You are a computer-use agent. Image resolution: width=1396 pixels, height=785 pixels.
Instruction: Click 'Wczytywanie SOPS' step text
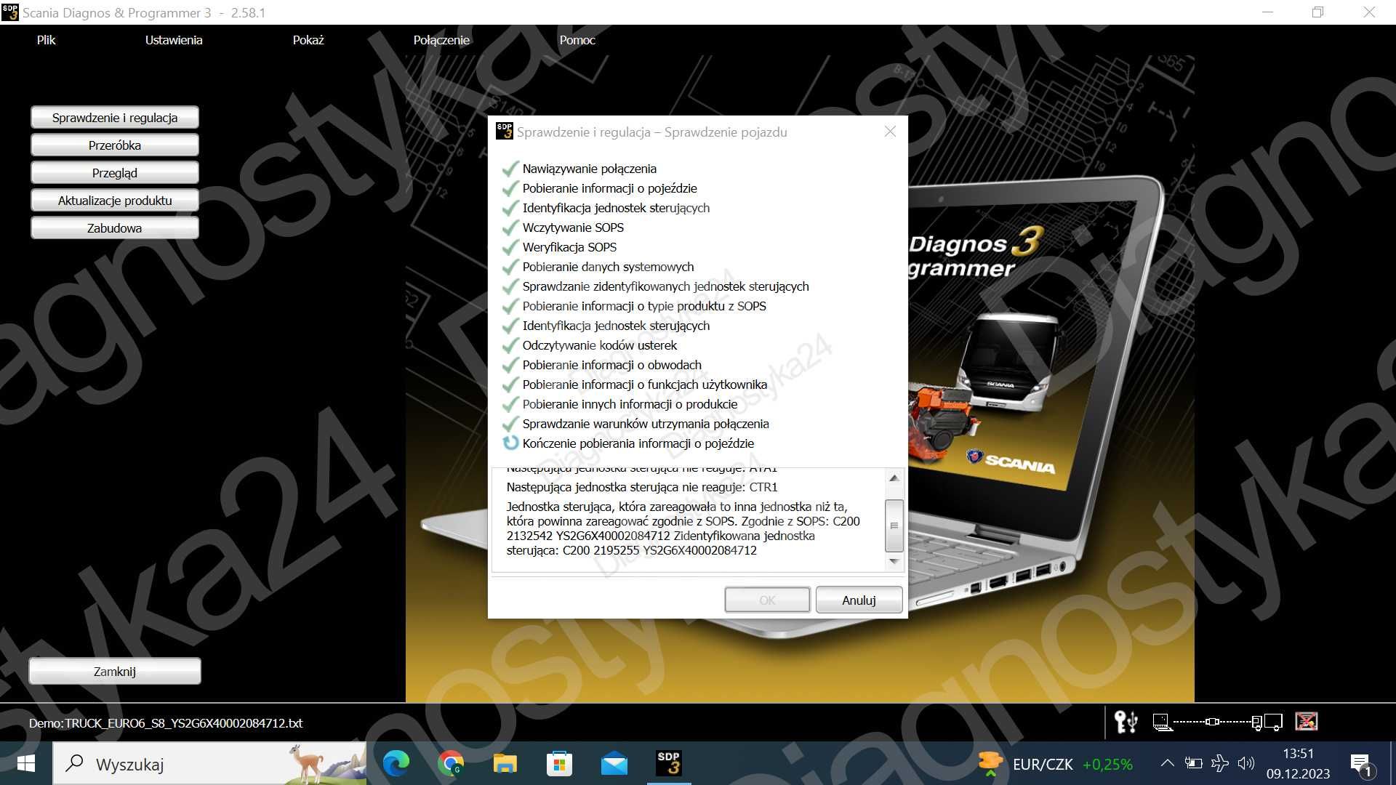(573, 228)
